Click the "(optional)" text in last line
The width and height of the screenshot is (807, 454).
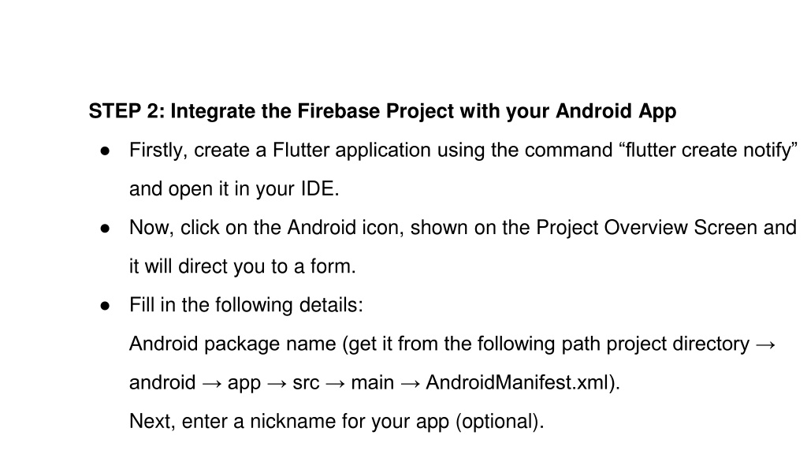coord(496,422)
